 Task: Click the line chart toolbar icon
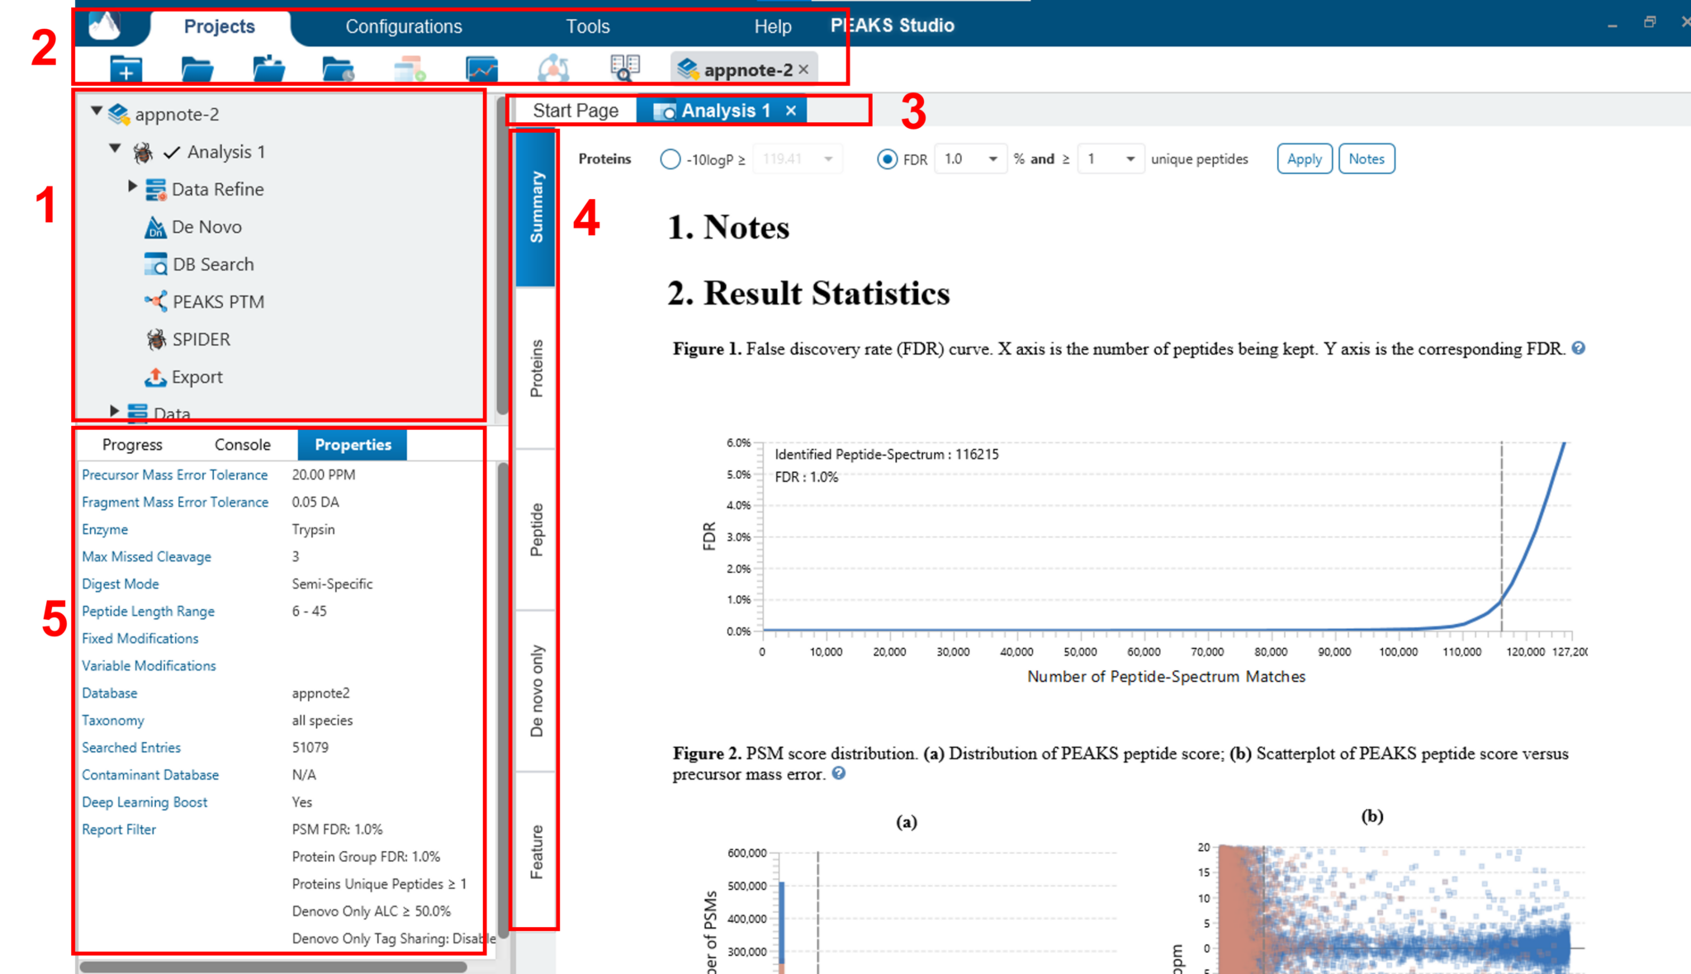481,69
